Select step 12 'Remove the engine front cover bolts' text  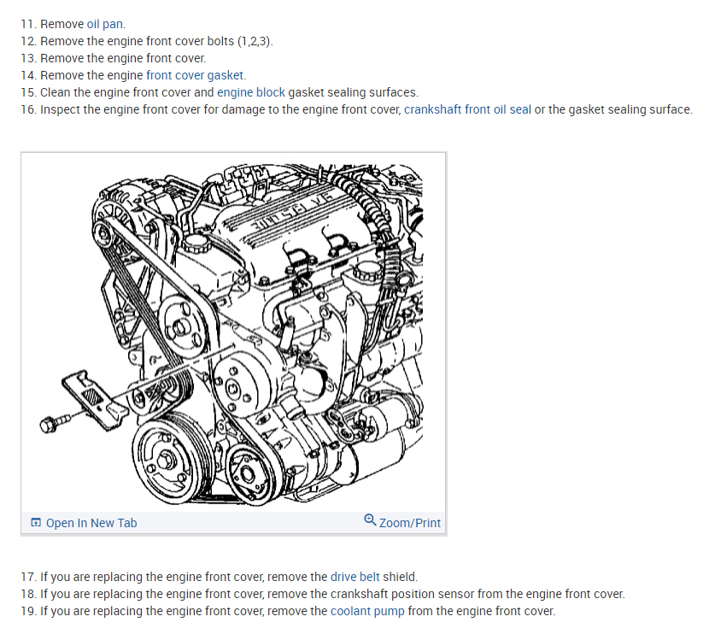coord(147,41)
